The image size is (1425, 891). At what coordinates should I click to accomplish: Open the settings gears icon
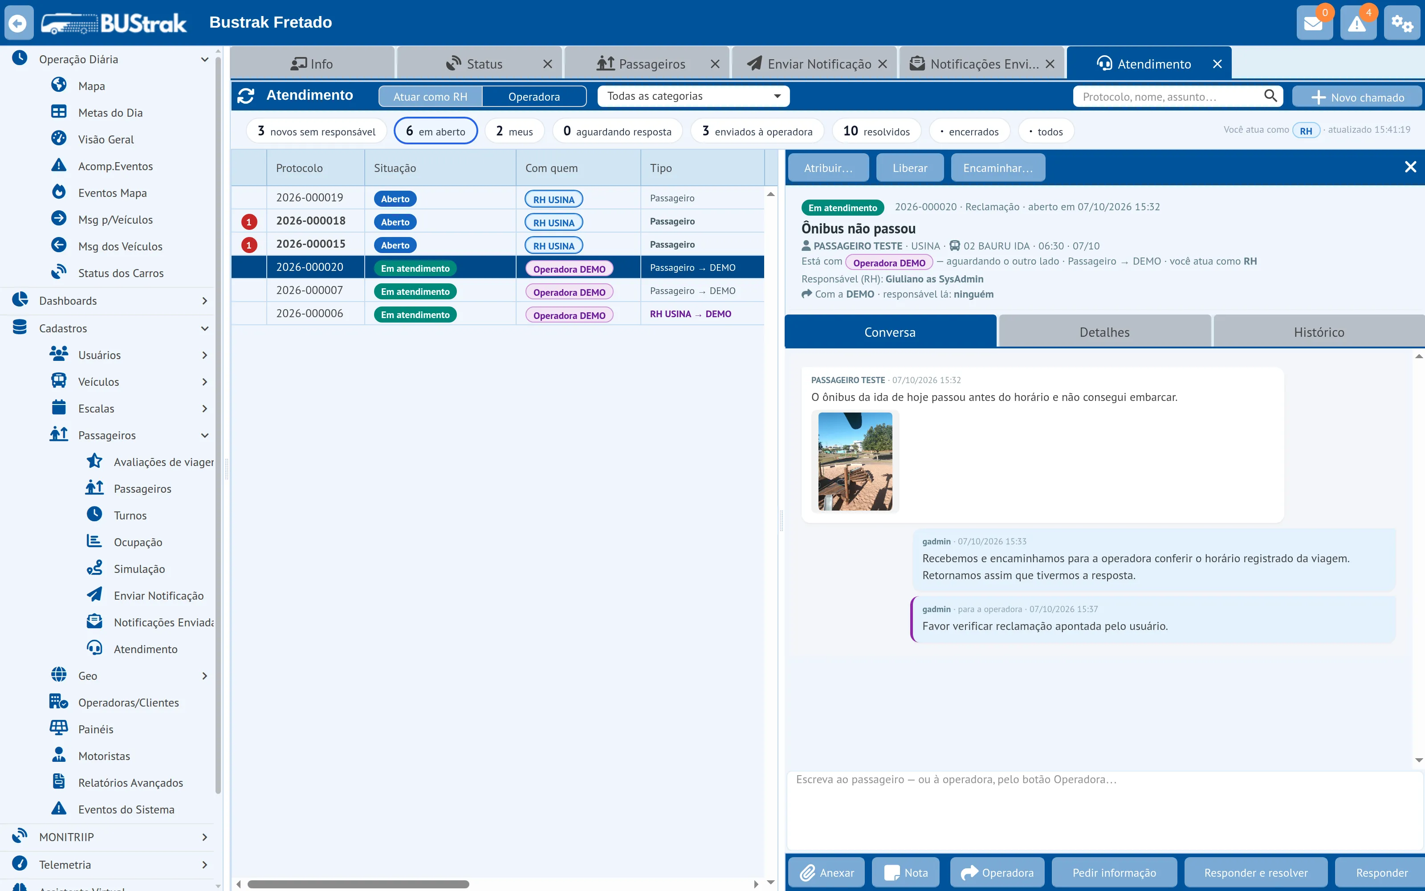pyautogui.click(x=1401, y=23)
